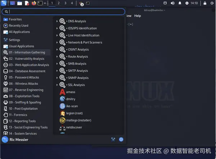Click the blue session logout button

point(121,140)
